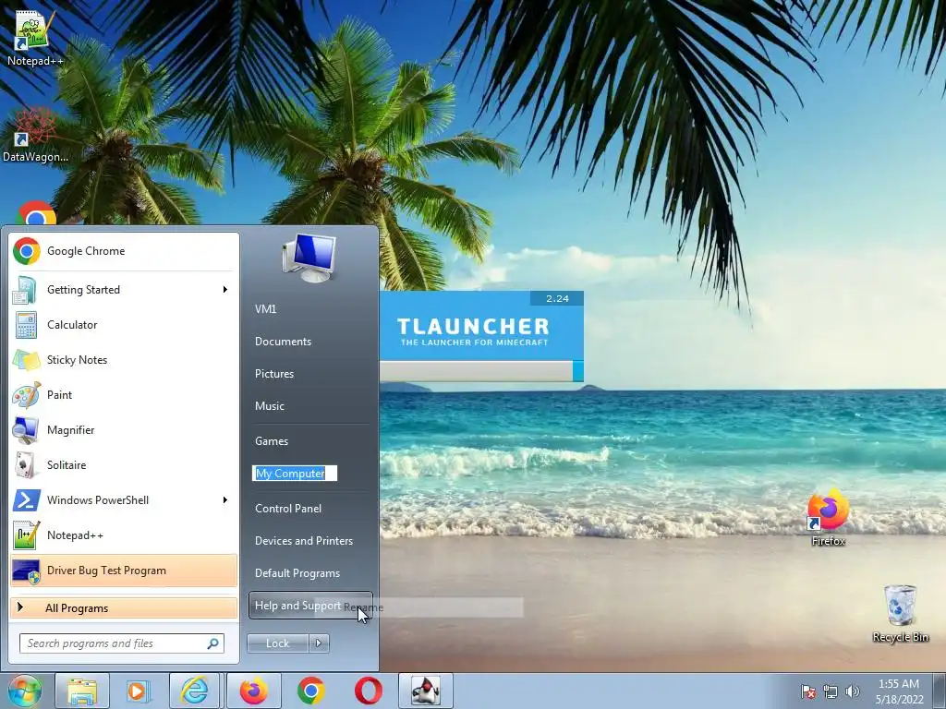946x709 pixels.
Task: Open Firefox from the taskbar
Action: (x=253, y=691)
